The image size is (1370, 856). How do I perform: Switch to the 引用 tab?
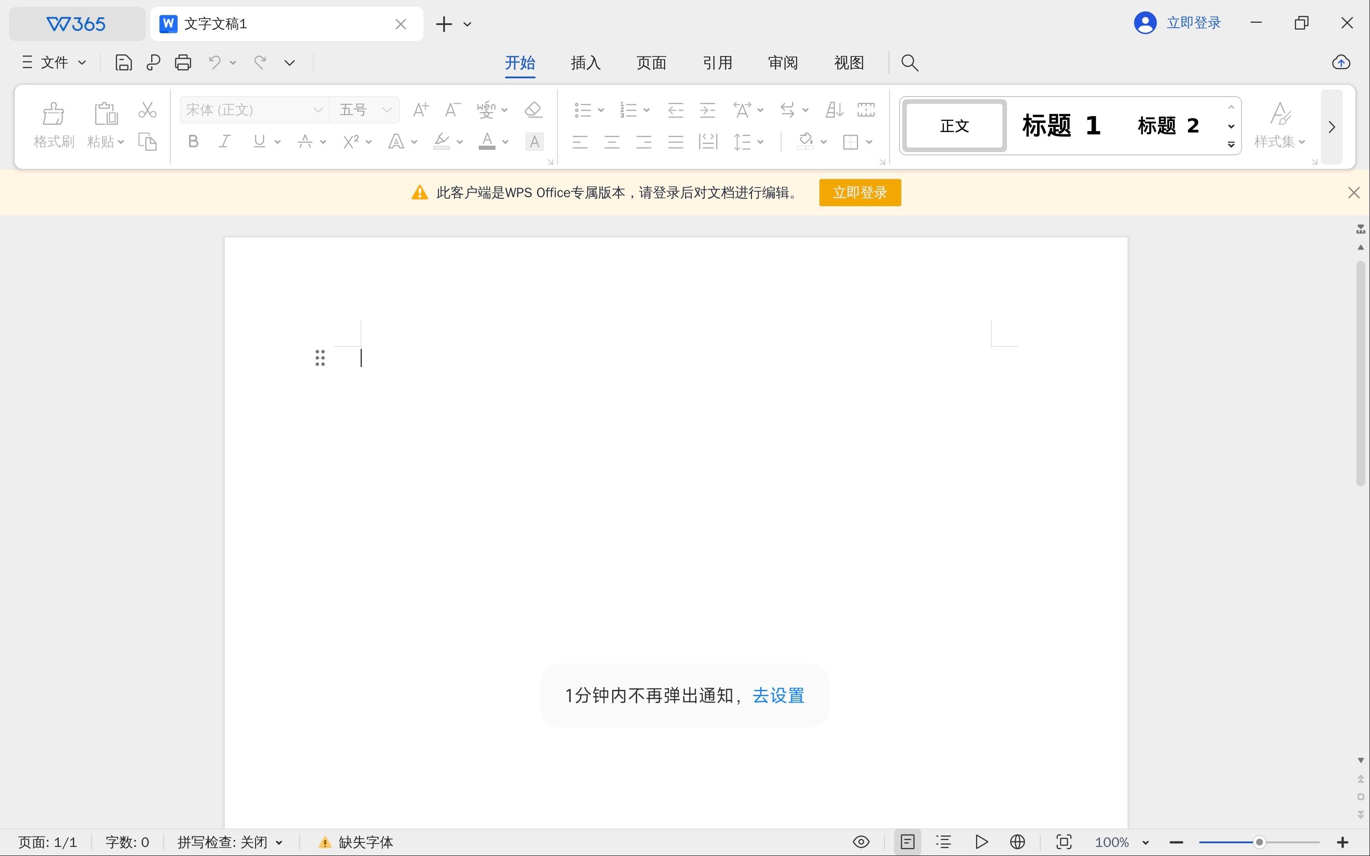click(718, 62)
